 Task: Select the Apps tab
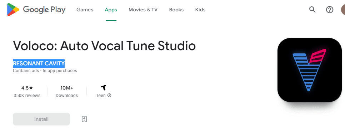click(x=111, y=10)
